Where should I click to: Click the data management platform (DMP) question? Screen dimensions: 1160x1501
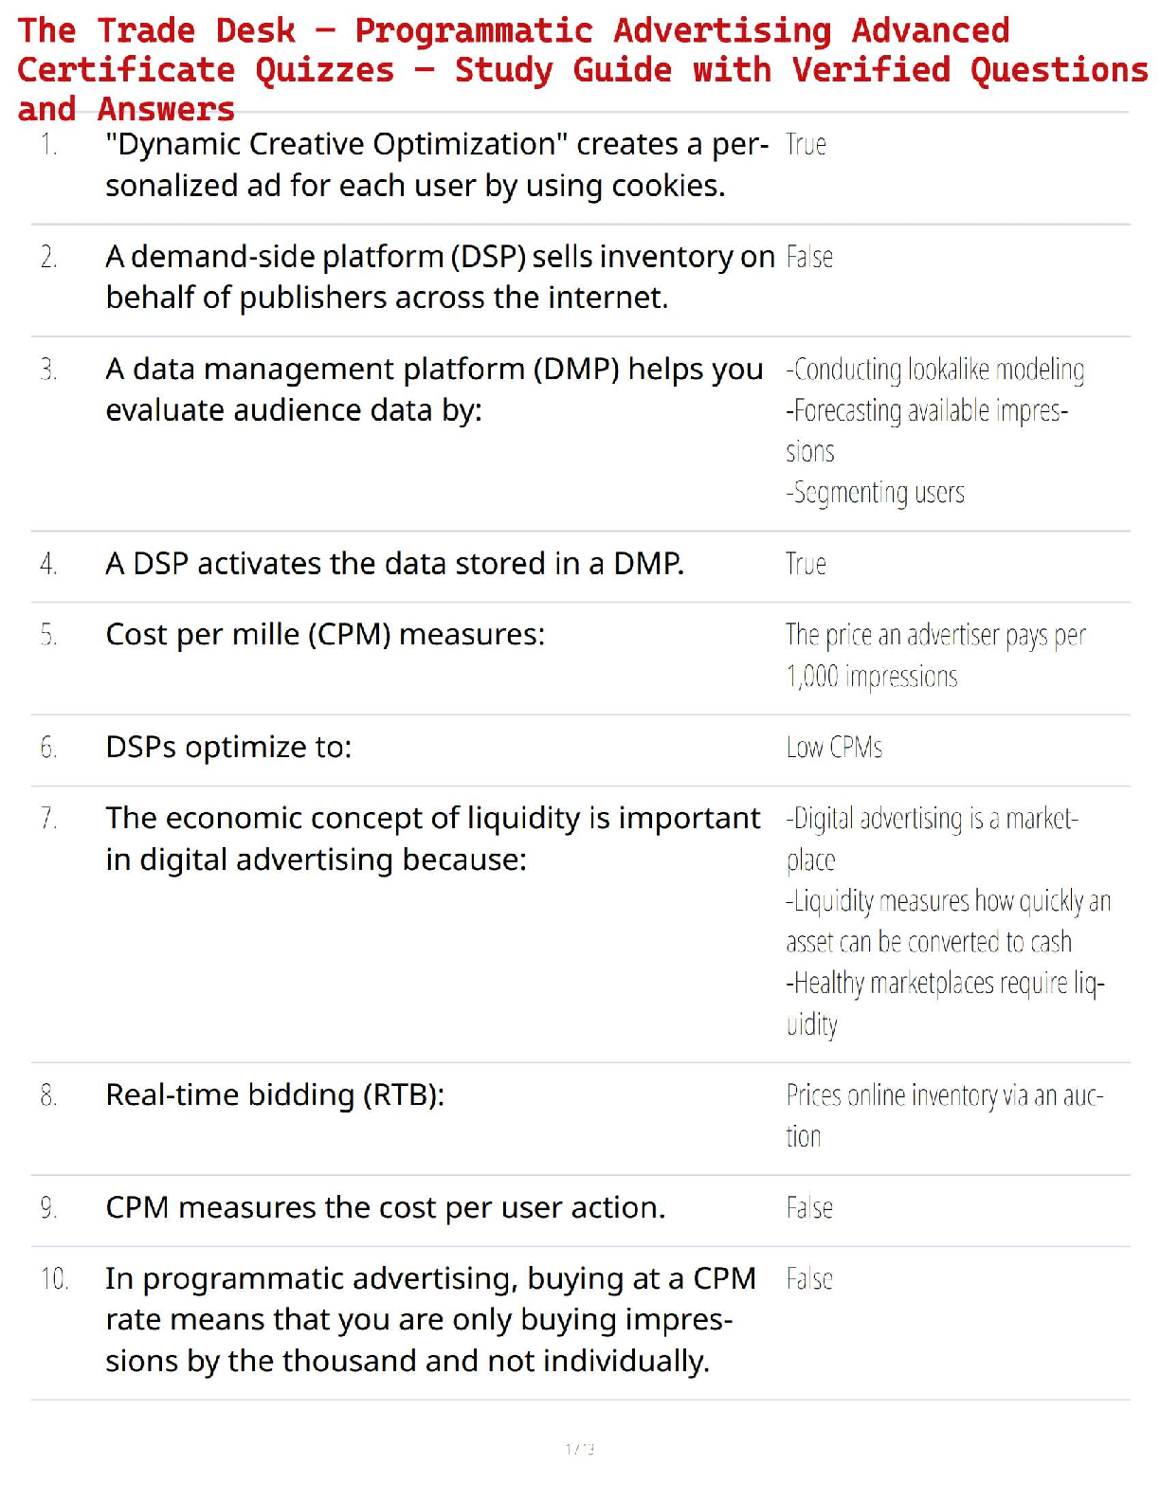(x=433, y=389)
